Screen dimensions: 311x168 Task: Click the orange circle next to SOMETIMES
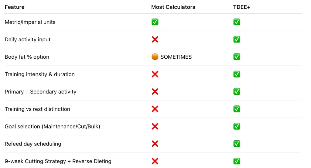(155, 57)
